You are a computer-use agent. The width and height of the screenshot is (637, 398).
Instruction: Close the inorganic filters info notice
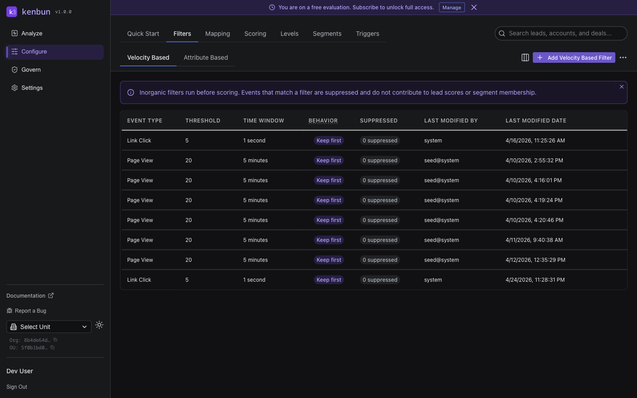tap(622, 87)
